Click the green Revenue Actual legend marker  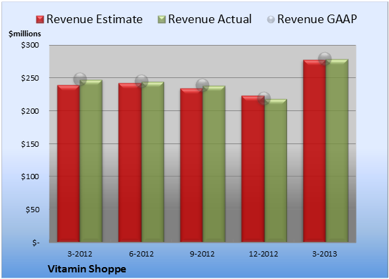[161, 19]
